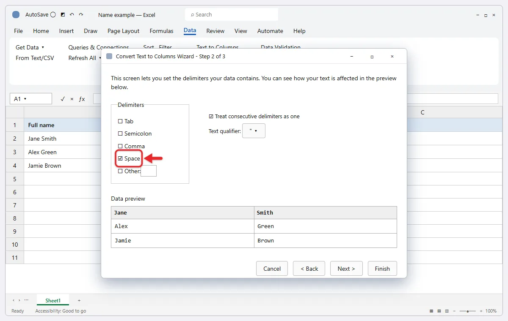The width and height of the screenshot is (508, 321).
Task: Redo the last undone action
Action: point(81,15)
